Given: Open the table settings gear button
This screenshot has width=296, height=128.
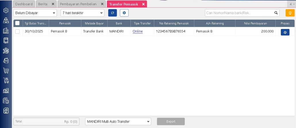Looking at the screenshot, I should (124, 13).
